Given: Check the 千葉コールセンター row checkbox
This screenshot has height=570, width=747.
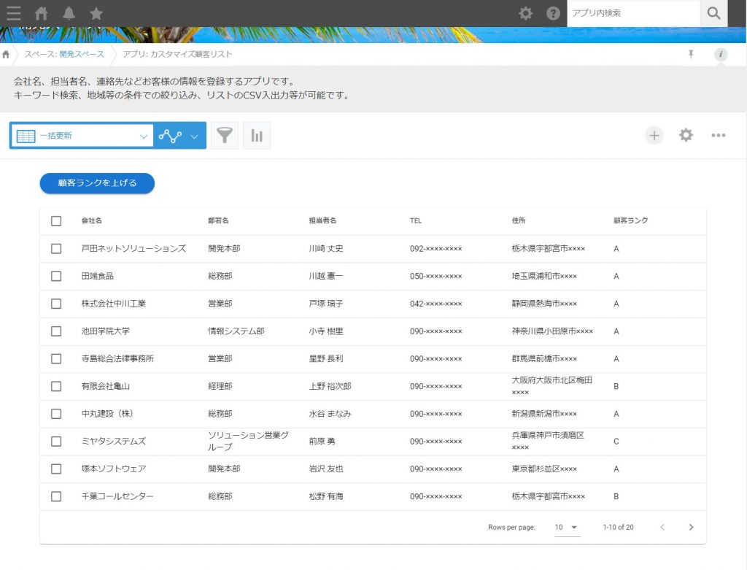Looking at the screenshot, I should click(x=56, y=496).
